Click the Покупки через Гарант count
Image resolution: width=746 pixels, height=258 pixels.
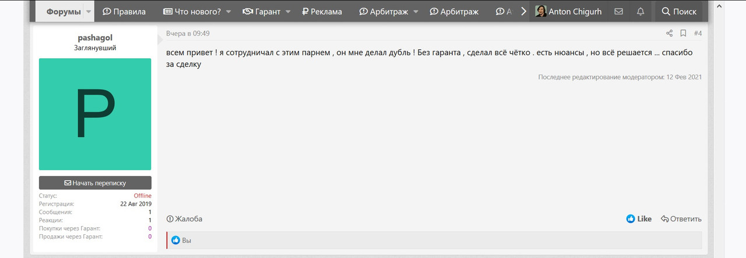(x=149, y=228)
